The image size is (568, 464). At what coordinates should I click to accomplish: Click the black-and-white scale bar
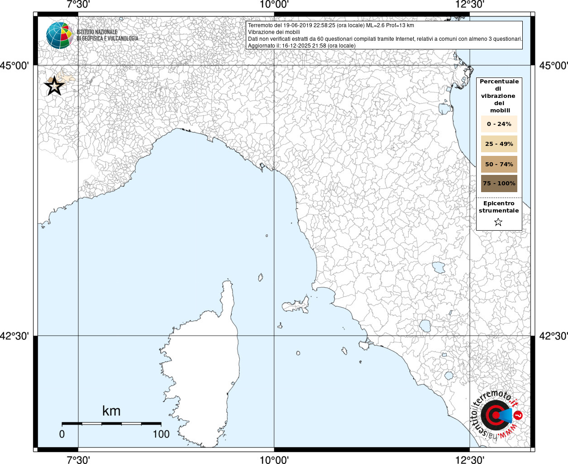pyautogui.click(x=112, y=424)
